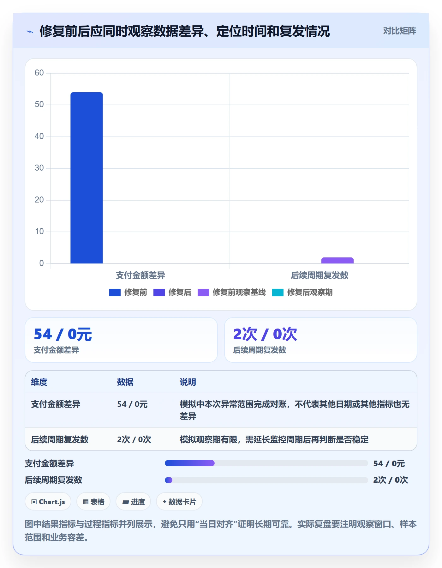Select the 2次 / 0次 data card
Image resolution: width=442 pixels, height=568 pixels.
[321, 340]
